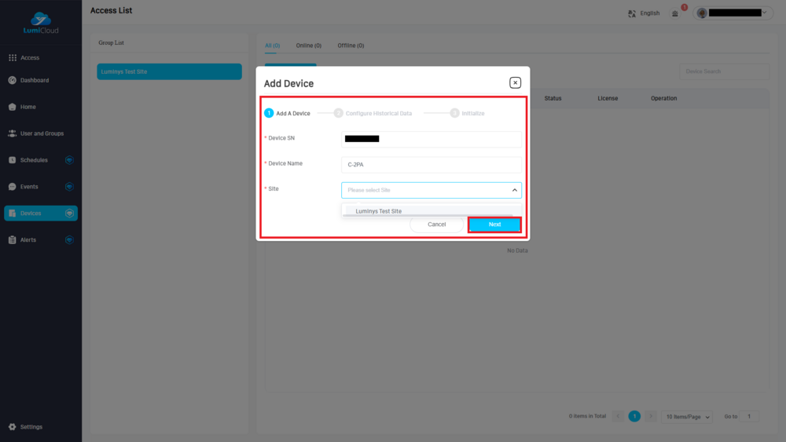786x442 pixels.
Task: Open Events chat bubble icon
Action: tap(13, 187)
